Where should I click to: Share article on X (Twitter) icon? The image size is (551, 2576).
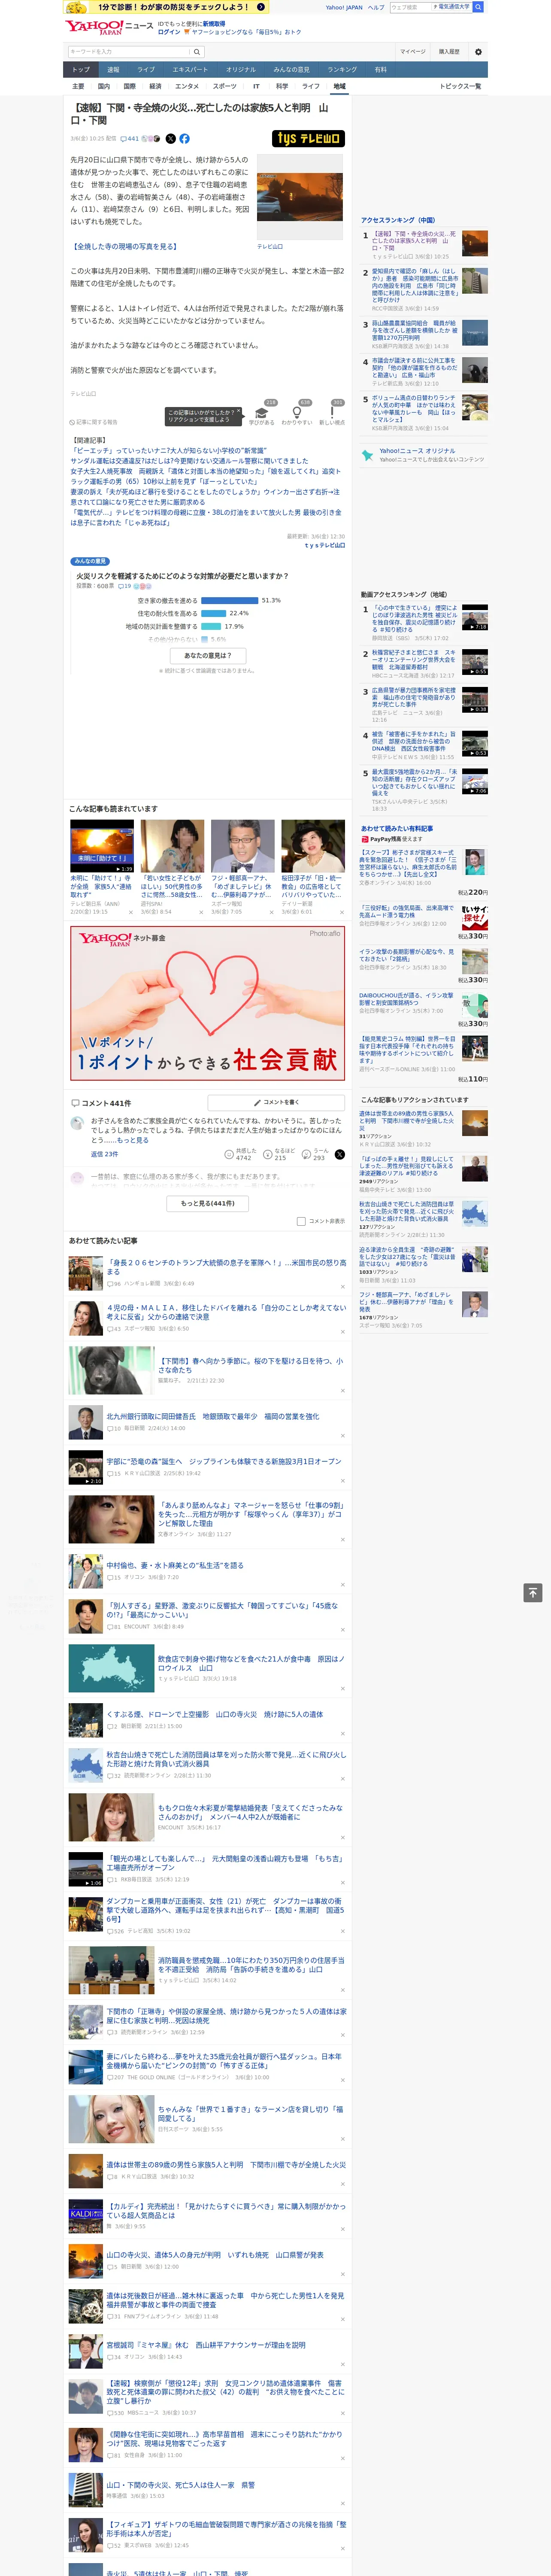tap(170, 139)
